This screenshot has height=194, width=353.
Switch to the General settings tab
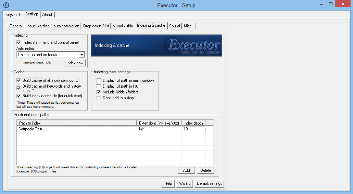(x=16, y=26)
